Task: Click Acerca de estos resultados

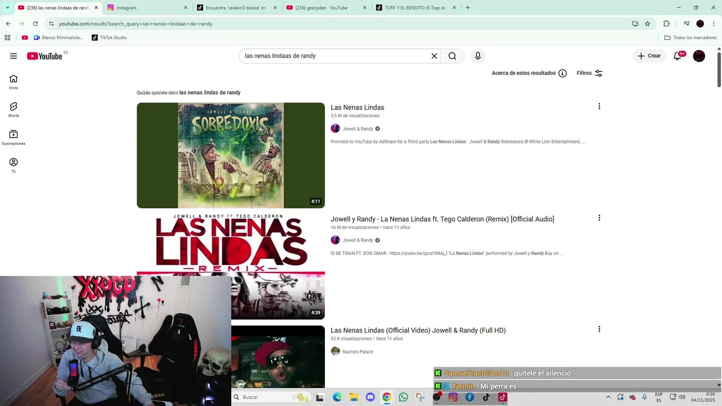Action: coord(523,73)
